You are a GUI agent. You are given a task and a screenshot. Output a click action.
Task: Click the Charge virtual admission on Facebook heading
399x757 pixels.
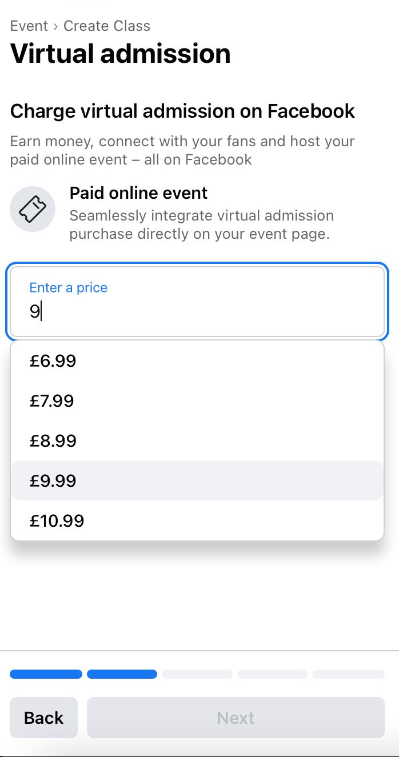coord(182,111)
